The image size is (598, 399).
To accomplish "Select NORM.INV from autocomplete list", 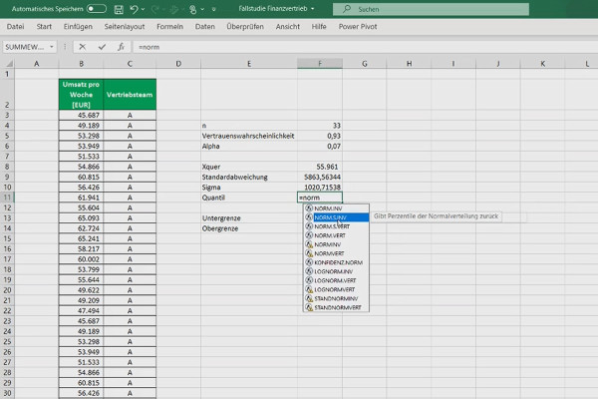I will point(336,208).
